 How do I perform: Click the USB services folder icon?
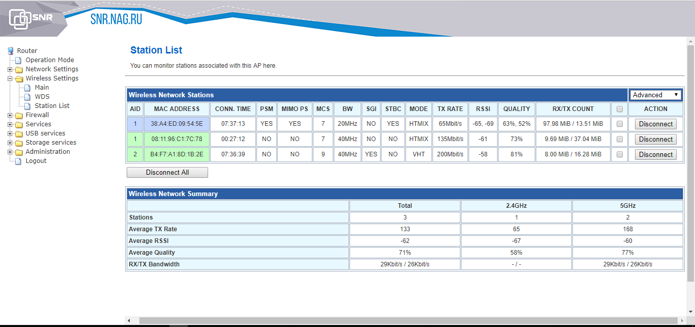point(19,133)
